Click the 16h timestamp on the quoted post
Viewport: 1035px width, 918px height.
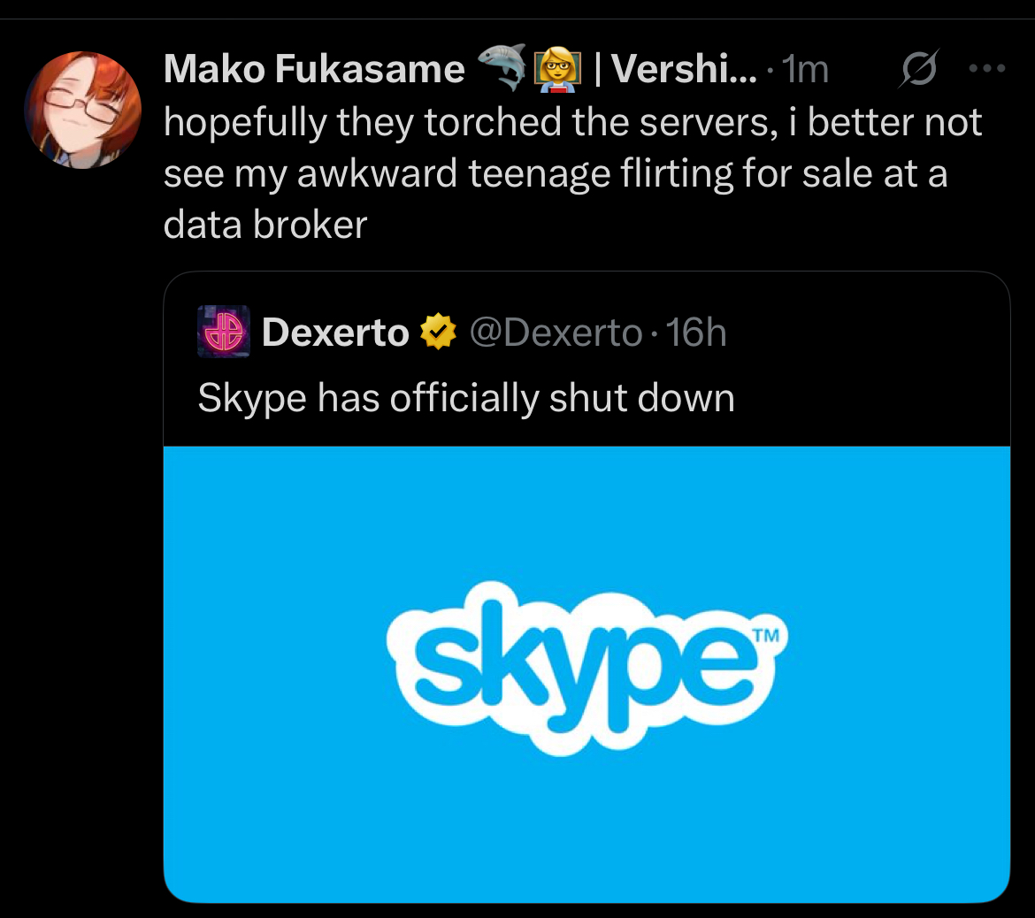[x=696, y=333]
